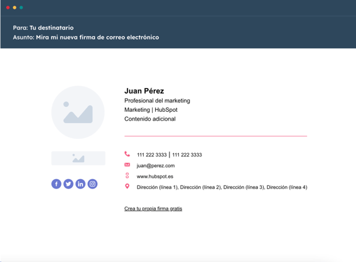Screen dimensions: 356x262
Task: Click the pink website link icon
Action: pyautogui.click(x=127, y=175)
